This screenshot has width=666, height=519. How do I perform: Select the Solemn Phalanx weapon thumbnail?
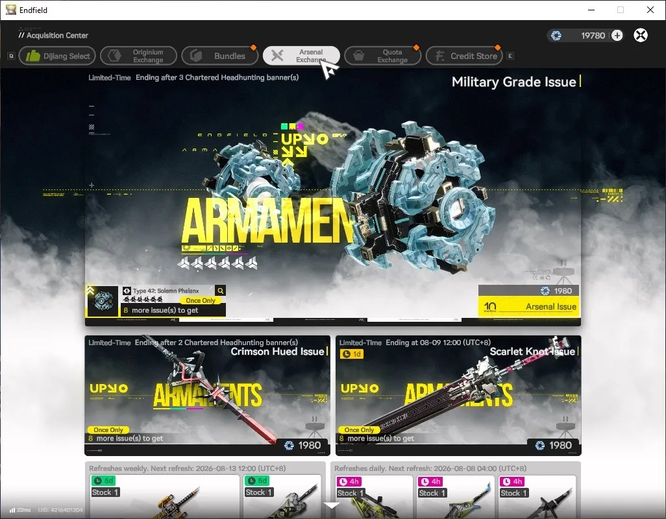pos(103,301)
